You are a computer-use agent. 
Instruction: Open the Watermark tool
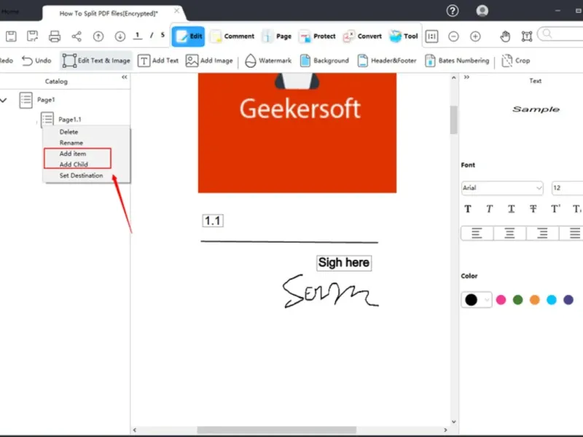[x=268, y=60]
